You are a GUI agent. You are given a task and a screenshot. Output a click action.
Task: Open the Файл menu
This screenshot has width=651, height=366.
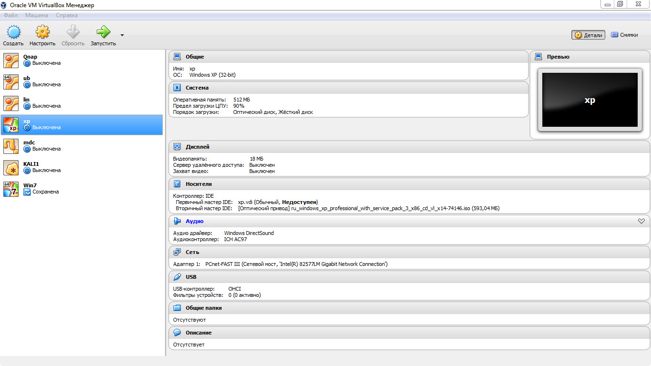click(x=10, y=15)
